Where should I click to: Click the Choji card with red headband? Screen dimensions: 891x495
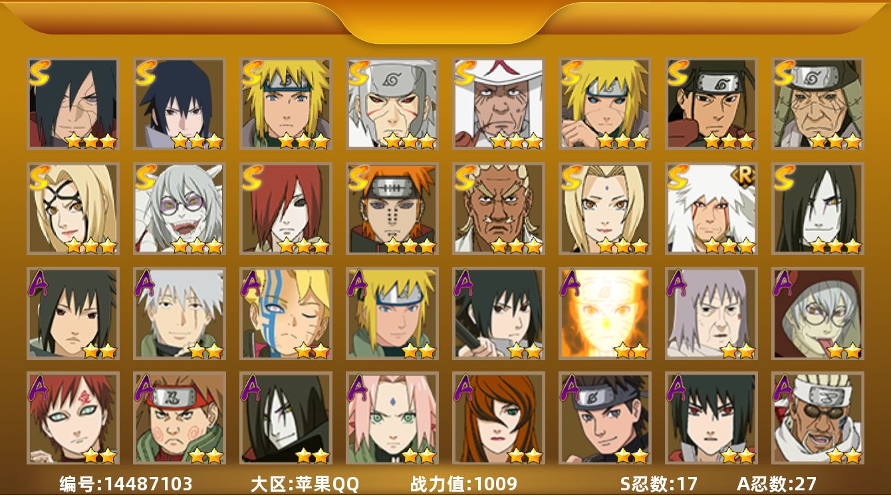180,419
